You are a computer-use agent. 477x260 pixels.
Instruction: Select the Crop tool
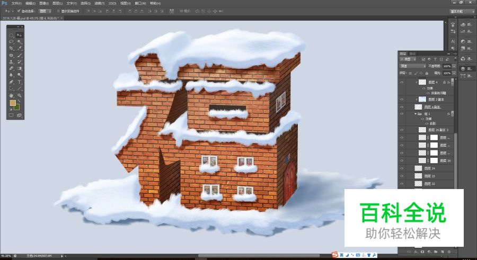tap(11, 48)
